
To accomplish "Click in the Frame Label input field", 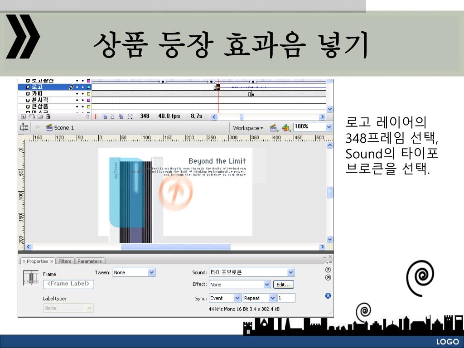I will pyautogui.click(x=68, y=284).
